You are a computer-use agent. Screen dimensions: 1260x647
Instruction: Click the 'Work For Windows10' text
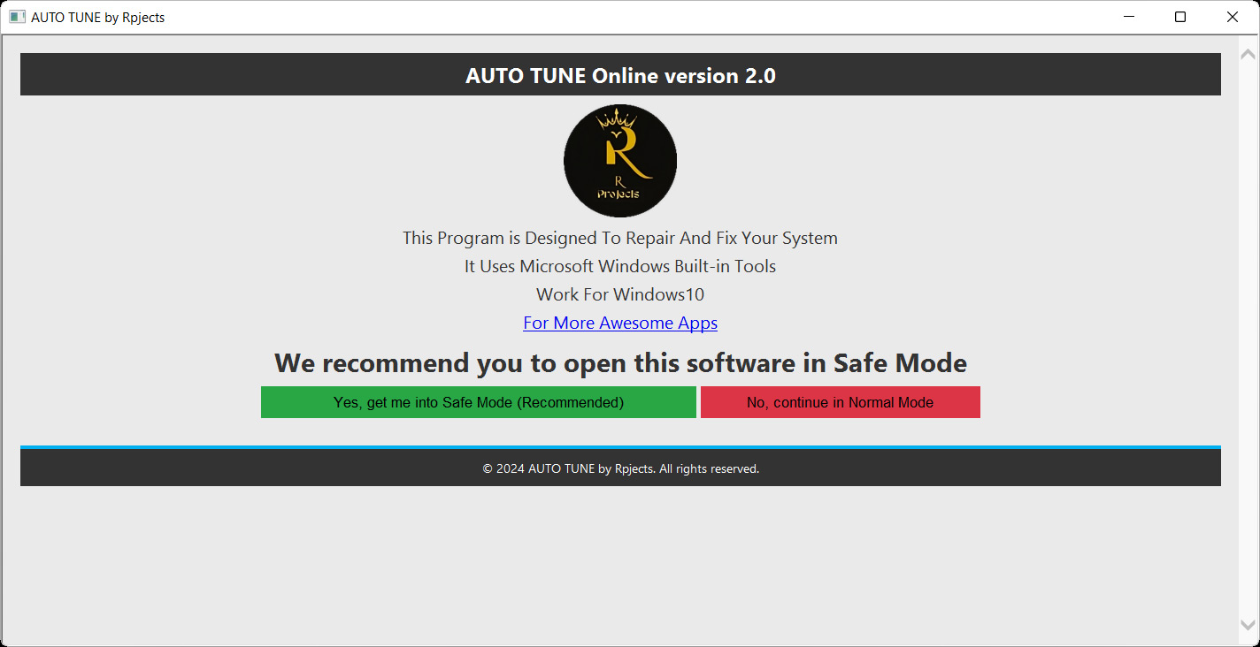pyautogui.click(x=620, y=294)
